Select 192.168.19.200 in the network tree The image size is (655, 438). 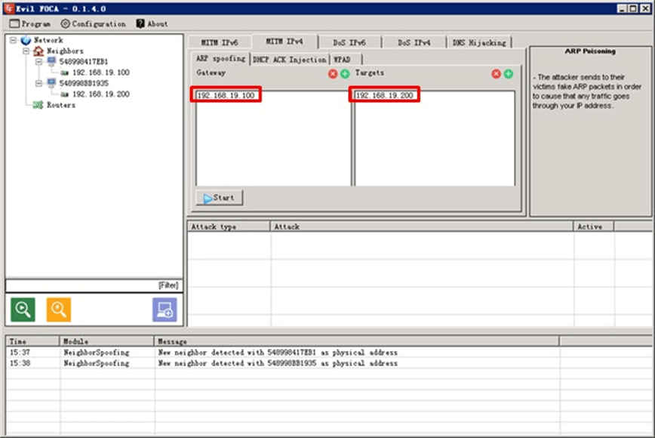(100, 94)
